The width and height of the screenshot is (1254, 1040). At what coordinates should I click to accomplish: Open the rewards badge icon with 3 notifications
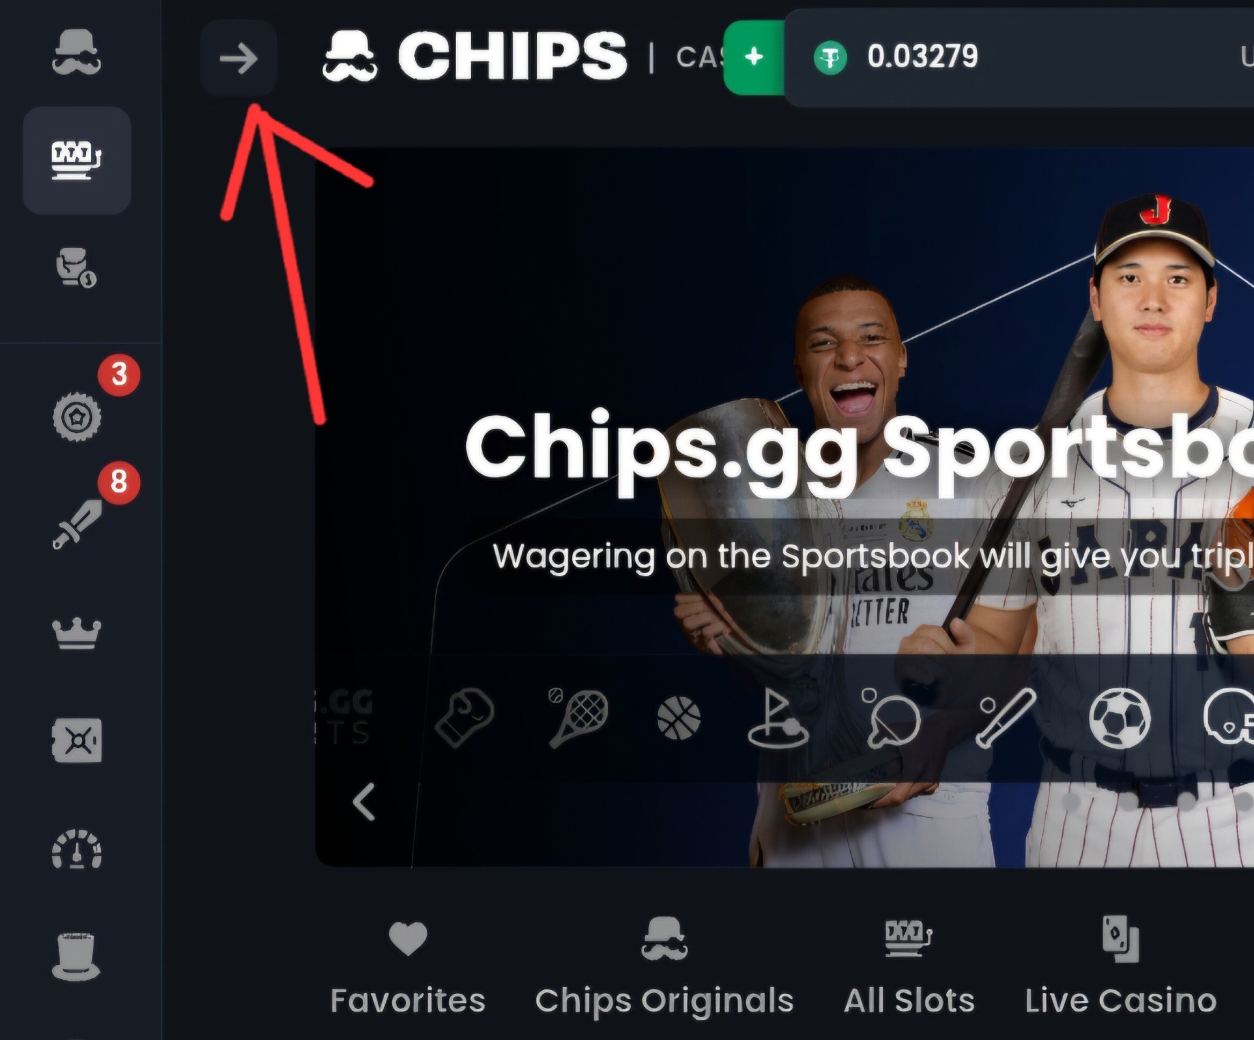(x=77, y=417)
